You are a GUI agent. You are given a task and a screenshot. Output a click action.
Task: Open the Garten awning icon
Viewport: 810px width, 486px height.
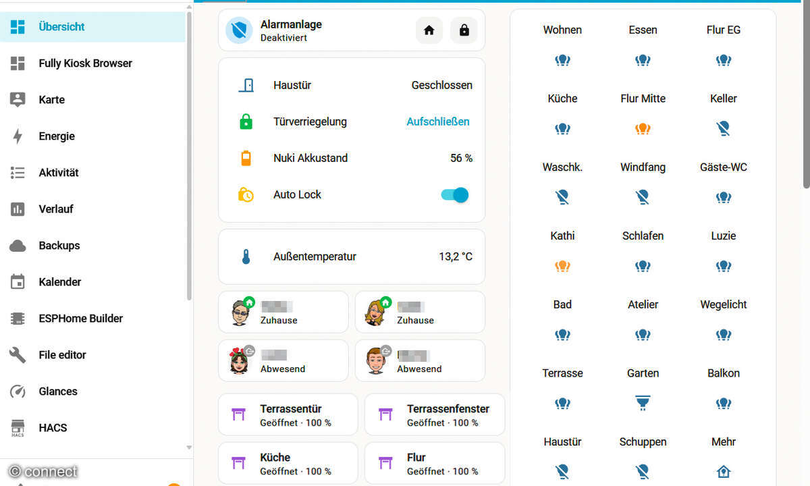click(x=643, y=403)
